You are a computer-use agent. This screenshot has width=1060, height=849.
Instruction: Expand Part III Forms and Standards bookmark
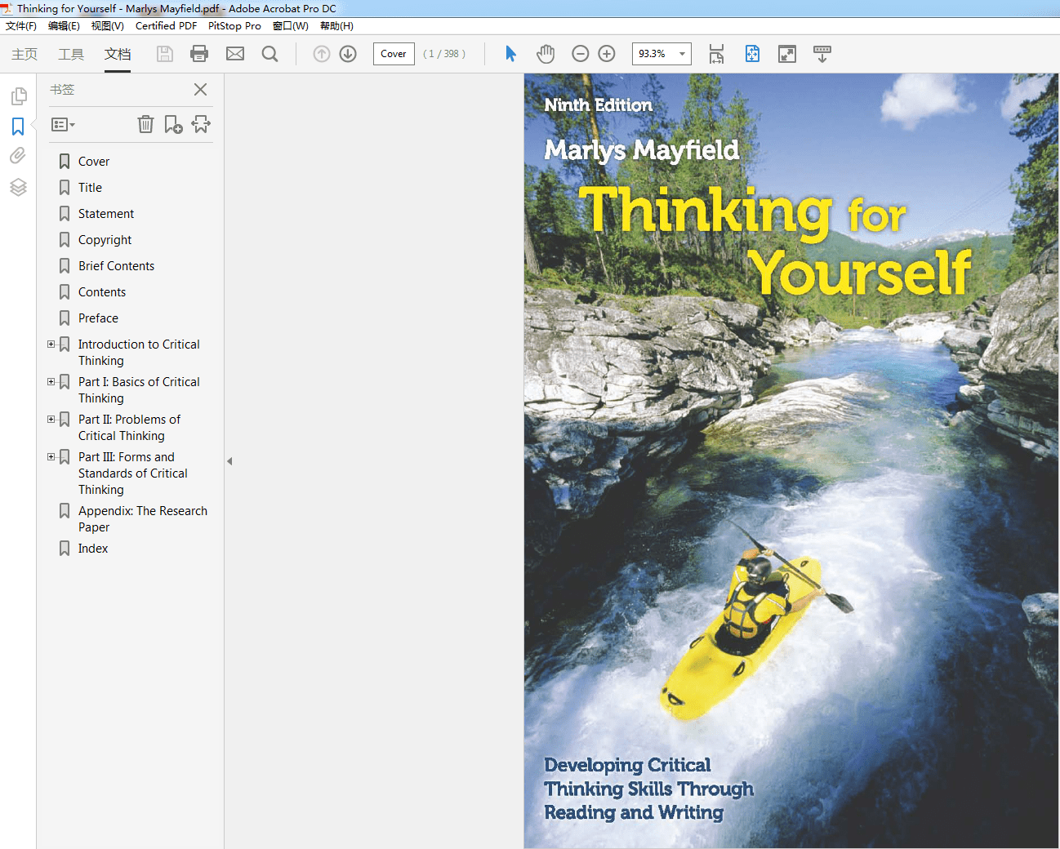coord(51,457)
